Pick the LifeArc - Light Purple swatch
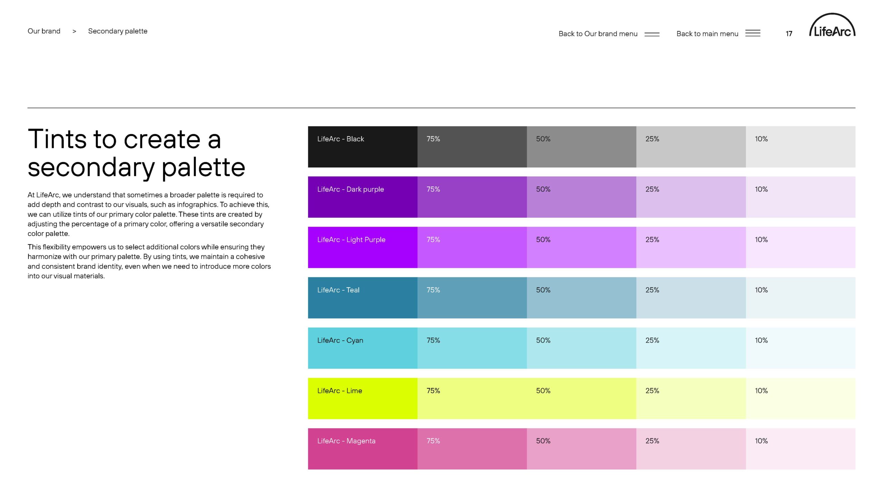 [x=363, y=247]
